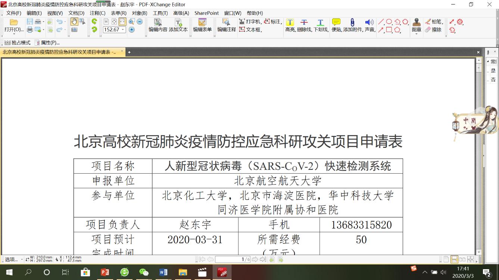
Task: Open the Tools (工具) menu
Action: point(160,13)
